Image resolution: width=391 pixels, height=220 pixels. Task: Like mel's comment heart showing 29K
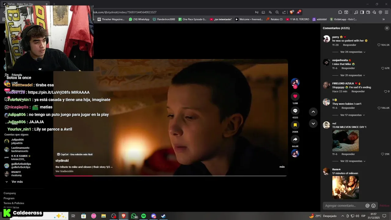point(383,154)
